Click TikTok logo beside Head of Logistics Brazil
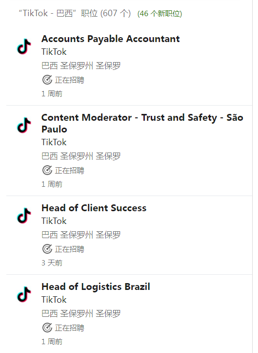Viewport: 258px width, 353px height. tap(24, 294)
